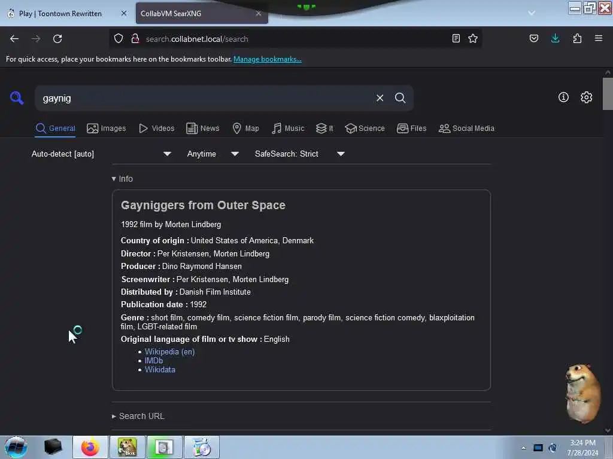Click the address bar URL
This screenshot has width=613, height=459.
tap(196, 39)
